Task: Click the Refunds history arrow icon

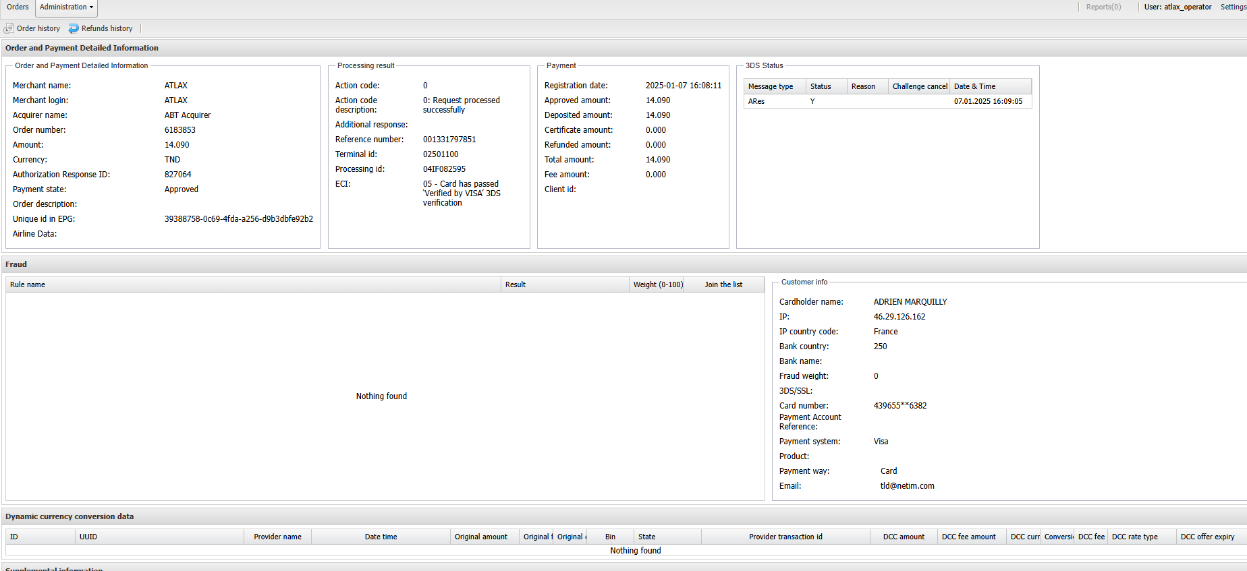Action: [x=74, y=28]
